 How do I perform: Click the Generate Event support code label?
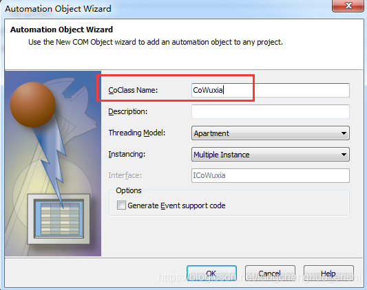[x=176, y=205]
